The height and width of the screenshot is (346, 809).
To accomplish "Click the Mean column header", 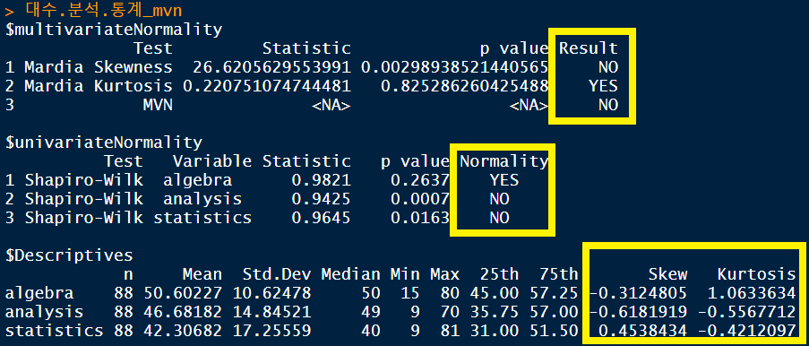I will (x=202, y=274).
